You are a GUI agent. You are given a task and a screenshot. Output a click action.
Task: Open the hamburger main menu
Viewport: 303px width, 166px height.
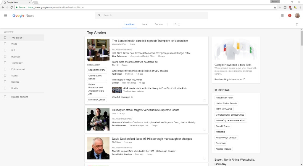(6, 15)
